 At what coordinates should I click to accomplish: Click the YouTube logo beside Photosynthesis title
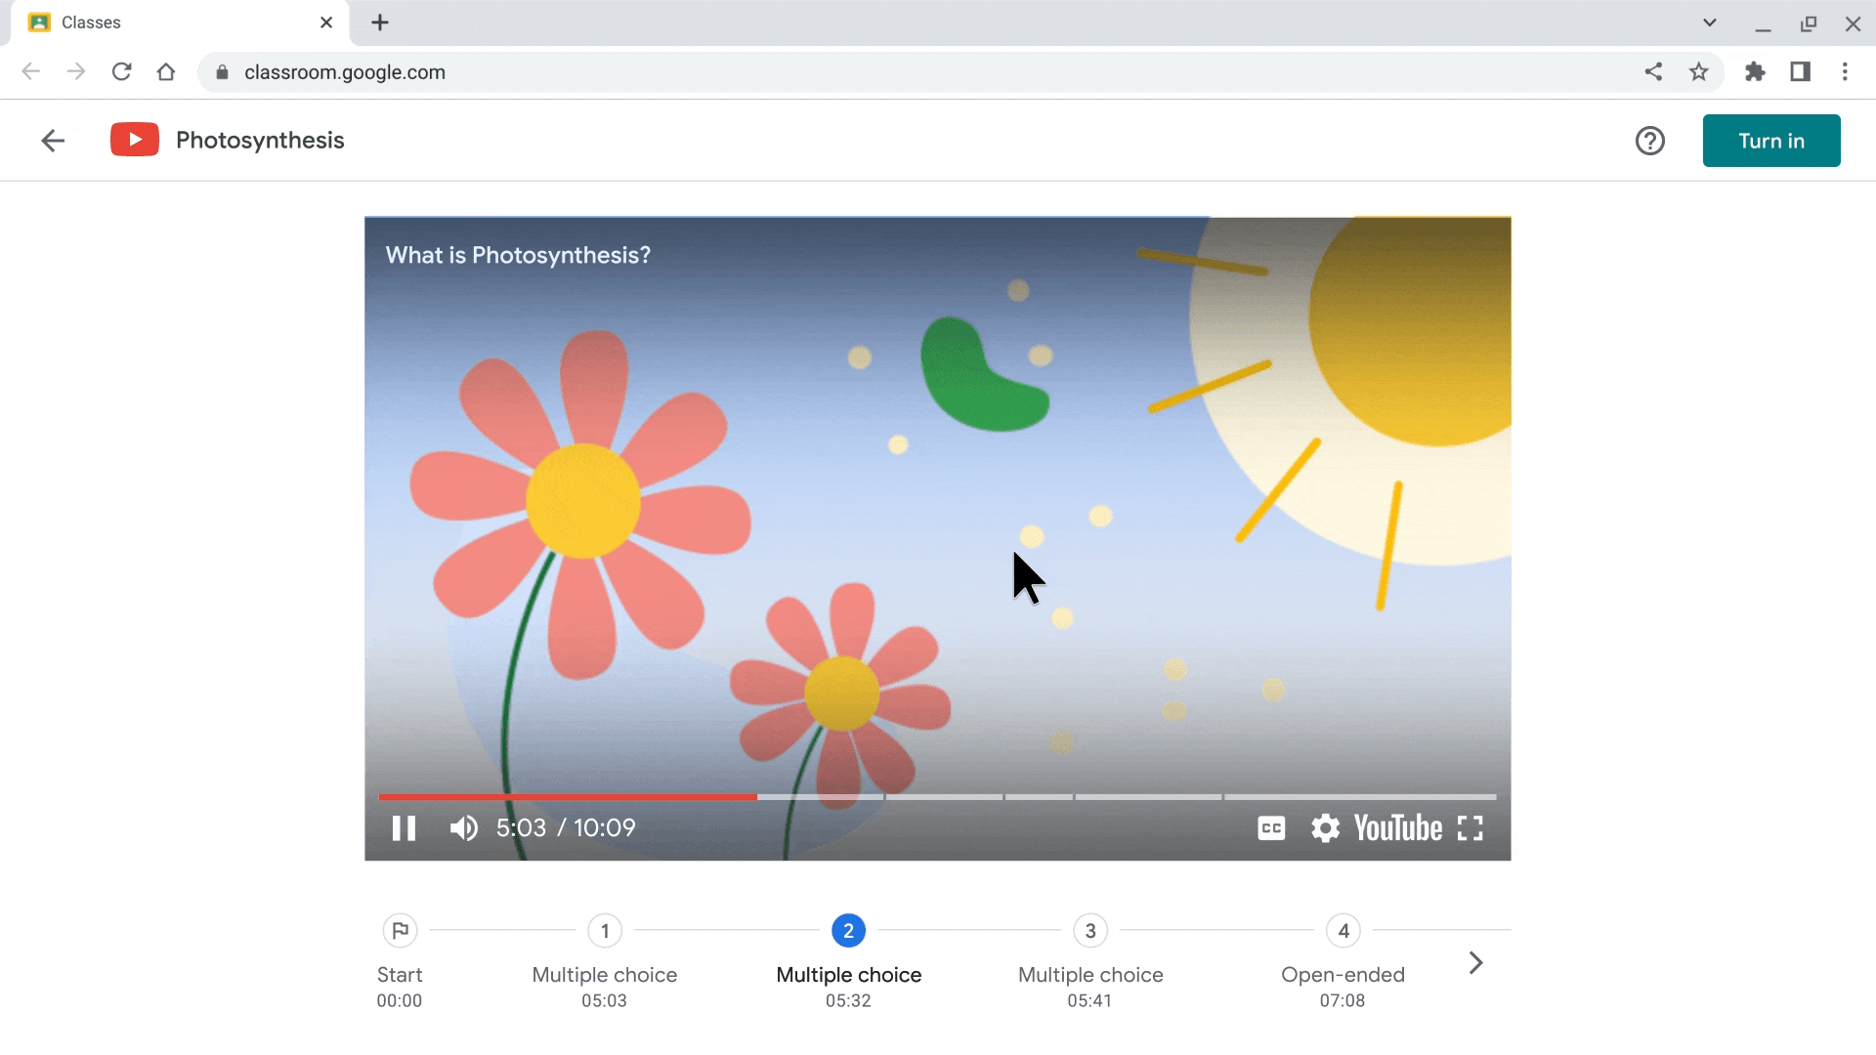134,139
